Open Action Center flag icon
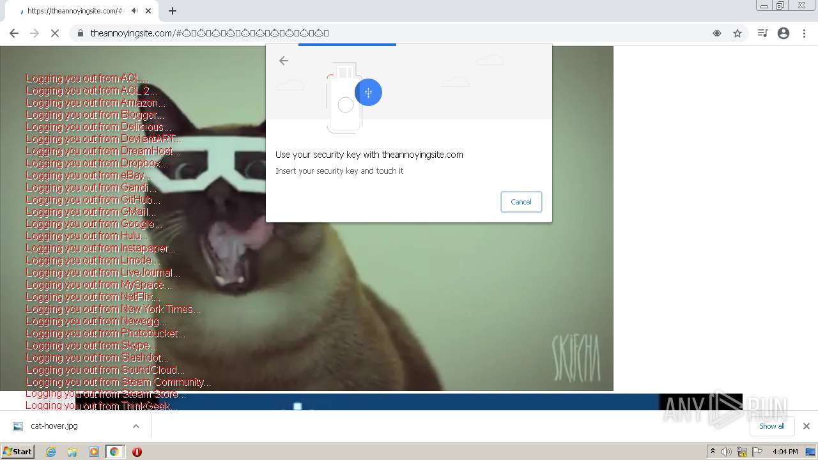 (x=757, y=452)
